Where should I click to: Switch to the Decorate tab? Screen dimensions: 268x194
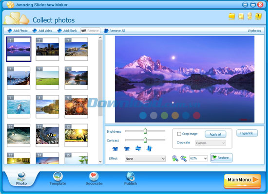coord(94,179)
